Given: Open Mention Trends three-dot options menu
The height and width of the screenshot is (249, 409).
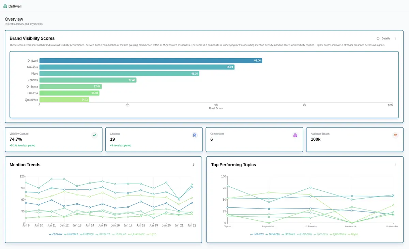Looking at the screenshot, I should (194, 165).
